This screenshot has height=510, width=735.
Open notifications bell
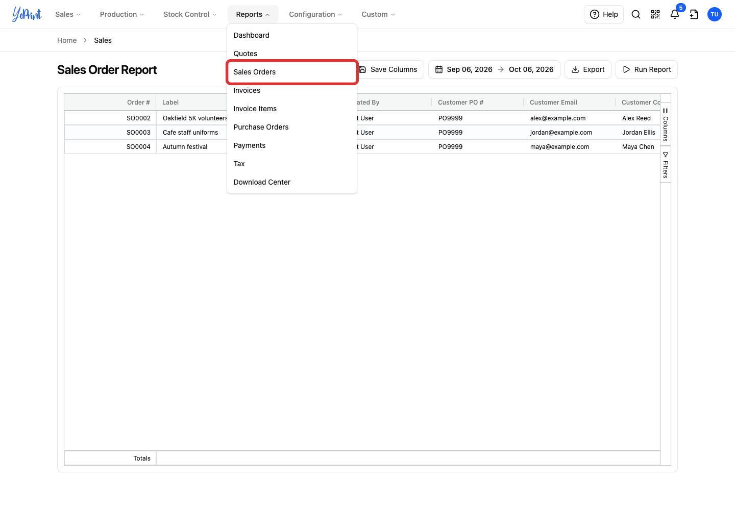[x=675, y=14]
